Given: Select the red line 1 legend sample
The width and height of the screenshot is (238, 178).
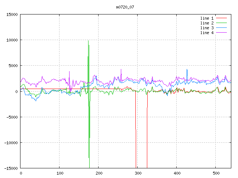Looking at the screenshot, I should (x=221, y=18).
